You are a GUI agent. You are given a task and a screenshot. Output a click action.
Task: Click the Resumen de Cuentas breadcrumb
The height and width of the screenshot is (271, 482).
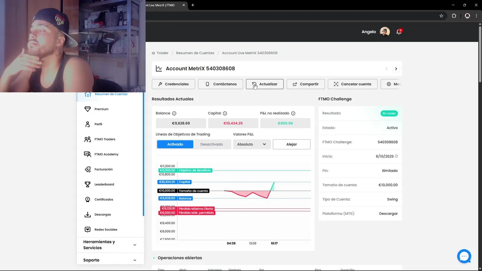(x=195, y=53)
